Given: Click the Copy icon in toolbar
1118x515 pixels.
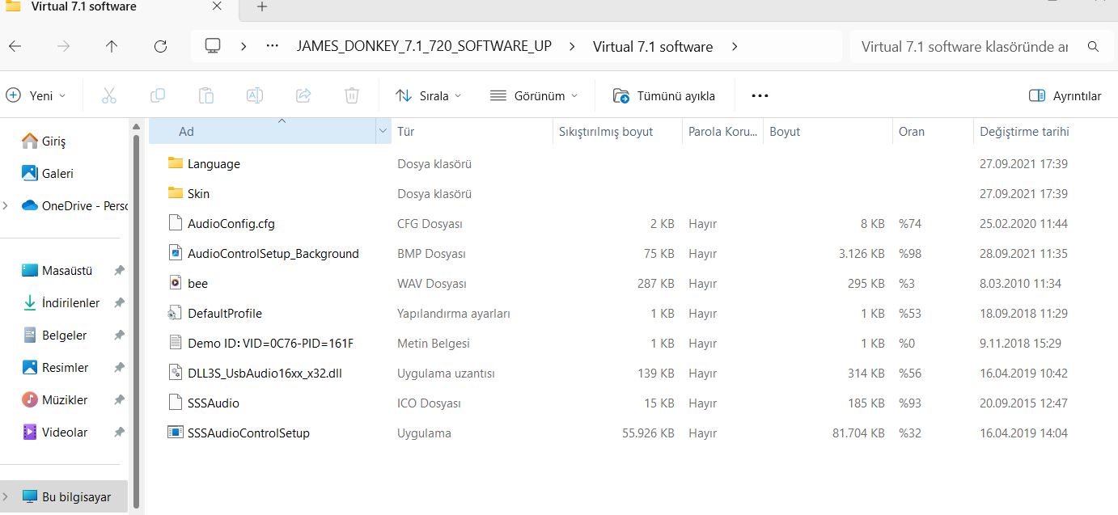Looking at the screenshot, I should 158,95.
